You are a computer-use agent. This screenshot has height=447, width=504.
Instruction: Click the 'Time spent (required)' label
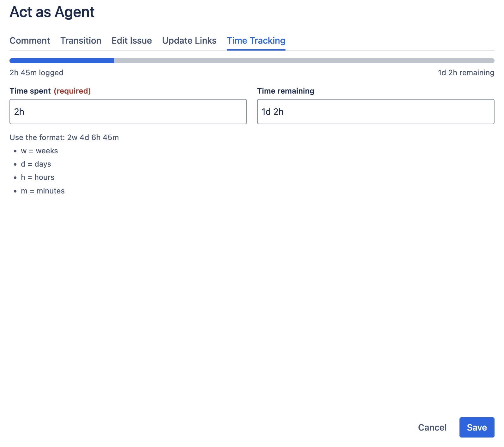(50, 91)
